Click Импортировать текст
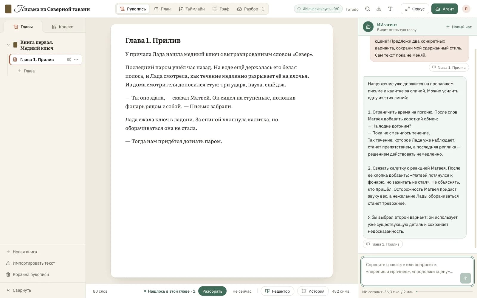 31,263
